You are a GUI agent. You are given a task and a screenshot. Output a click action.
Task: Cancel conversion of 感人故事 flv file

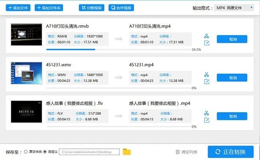[232, 117]
